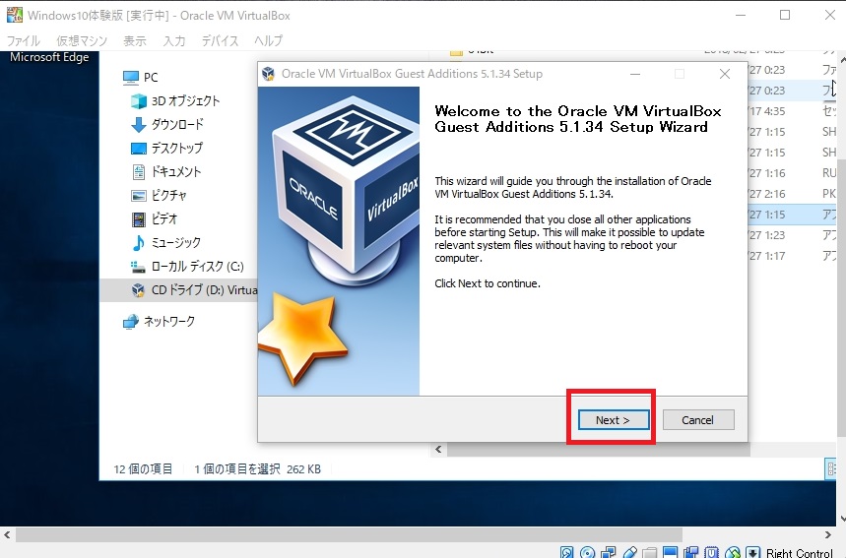
Task: Select the Explorer file row dated 1:23
Action: 793,235
